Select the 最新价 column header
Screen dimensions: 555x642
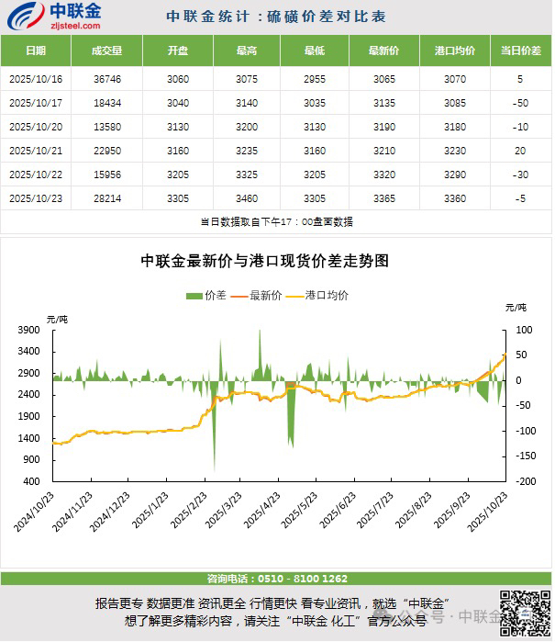pyautogui.click(x=384, y=51)
